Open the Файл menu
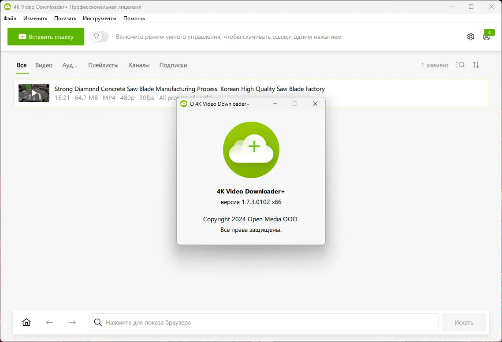Image resolution: width=502 pixels, height=342 pixels. point(10,19)
